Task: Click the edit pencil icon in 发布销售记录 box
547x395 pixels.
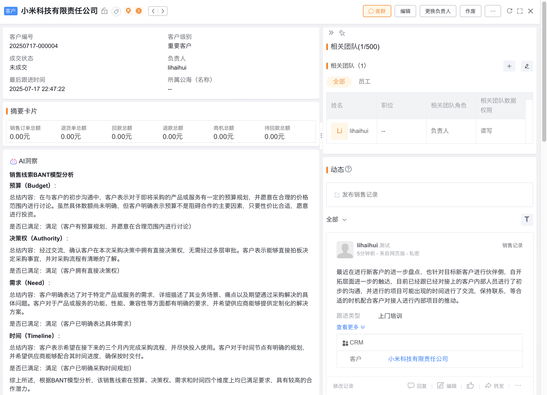Action: [x=337, y=195]
